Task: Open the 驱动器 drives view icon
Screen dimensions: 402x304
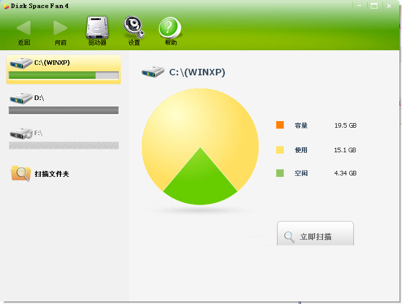Action: (x=97, y=28)
